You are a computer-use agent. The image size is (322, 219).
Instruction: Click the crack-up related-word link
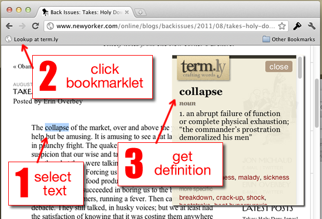tap(229, 197)
